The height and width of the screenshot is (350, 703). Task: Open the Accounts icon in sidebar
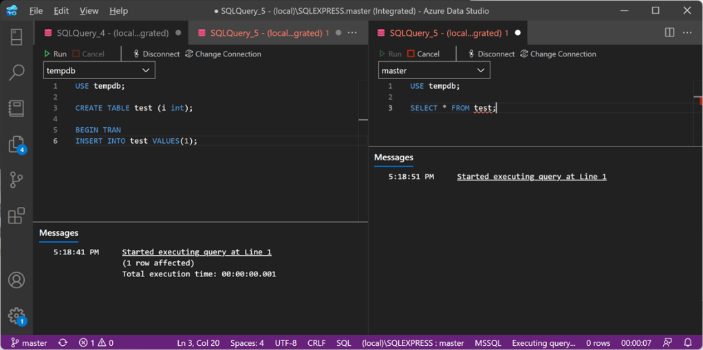(17, 280)
